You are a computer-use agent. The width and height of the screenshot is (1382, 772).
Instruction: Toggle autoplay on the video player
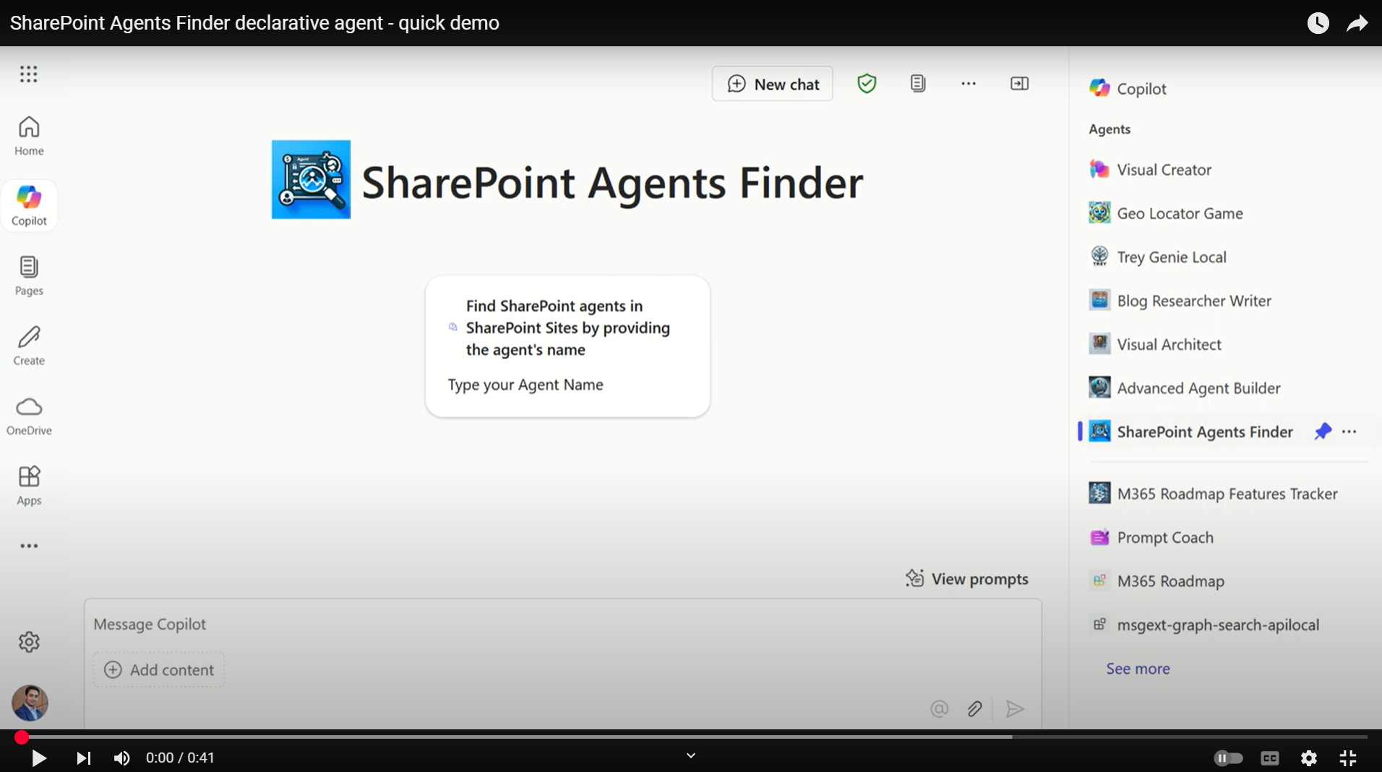click(1227, 758)
